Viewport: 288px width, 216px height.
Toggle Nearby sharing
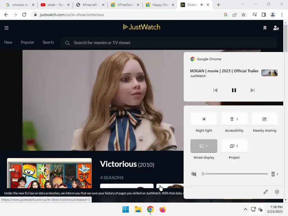pos(264,119)
